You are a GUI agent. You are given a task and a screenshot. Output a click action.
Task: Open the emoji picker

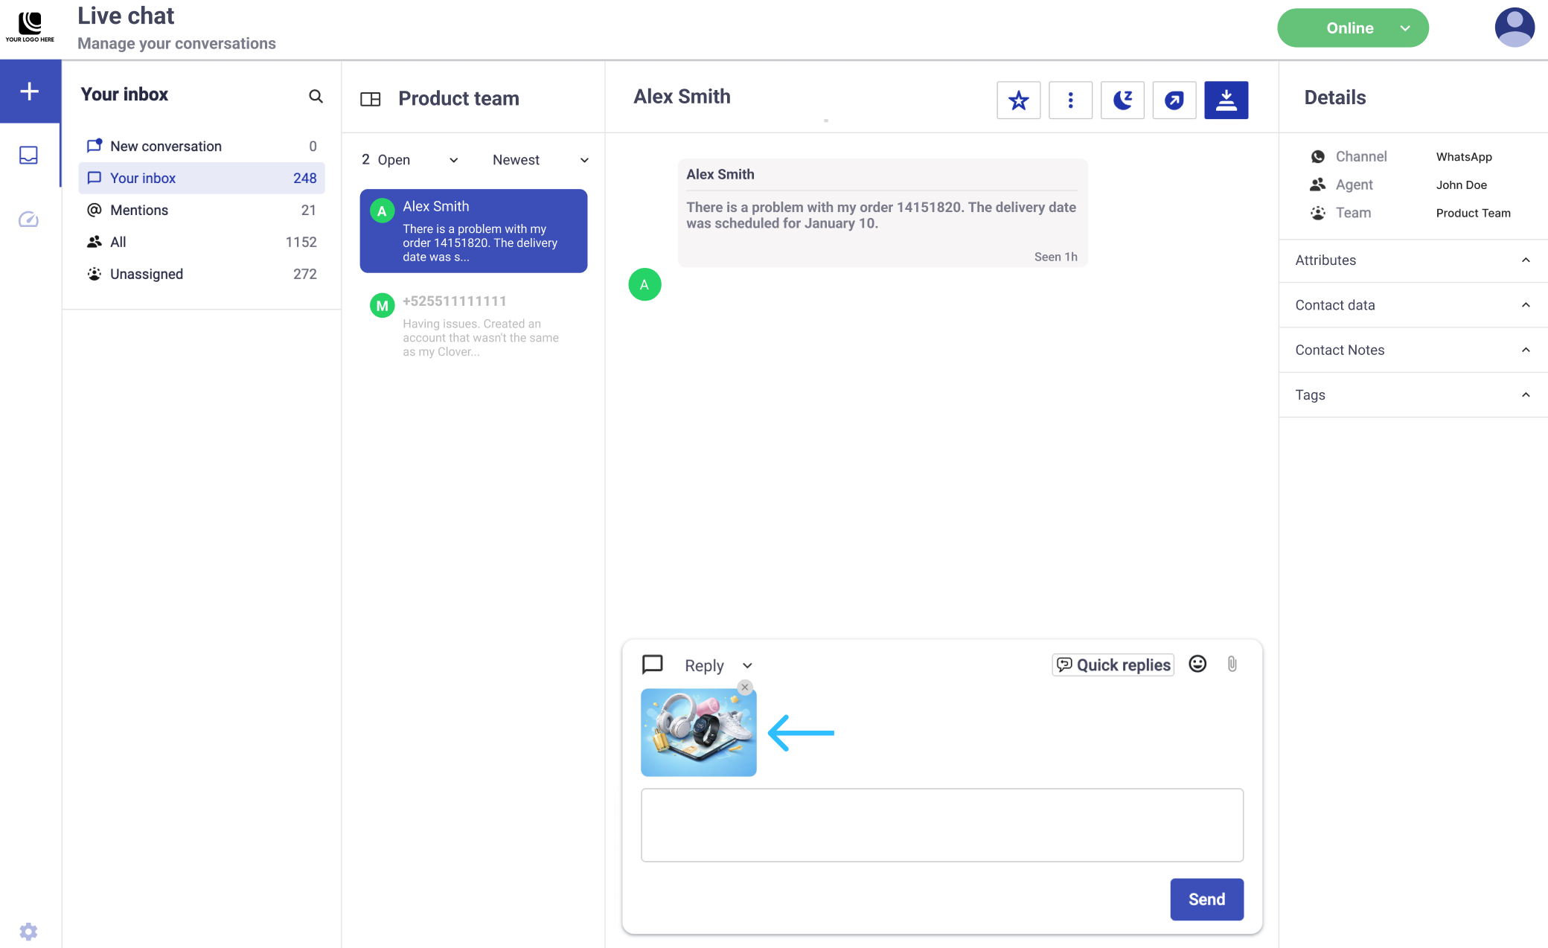click(1197, 664)
